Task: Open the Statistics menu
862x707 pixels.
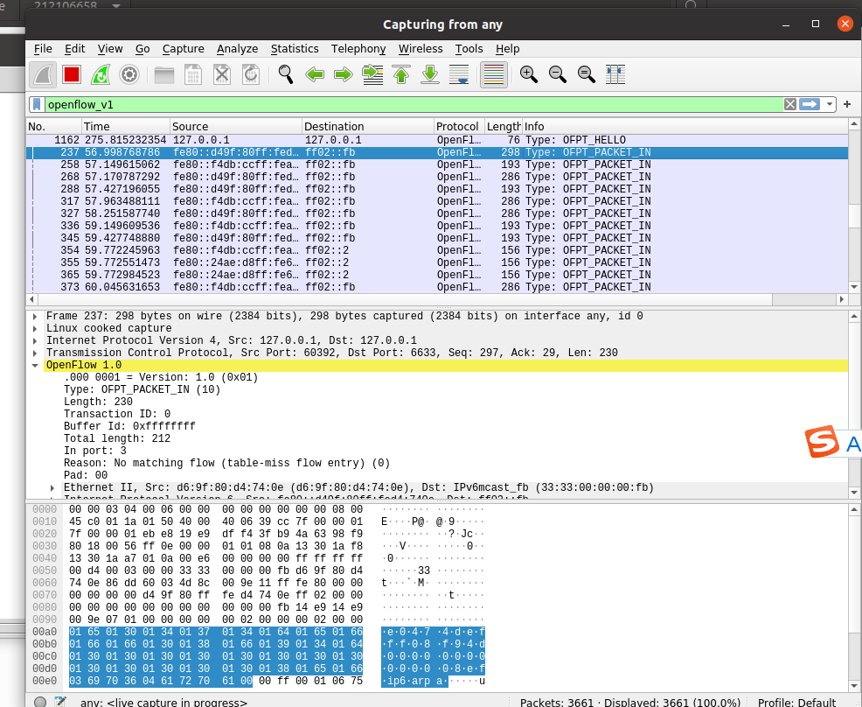Action: tap(295, 49)
